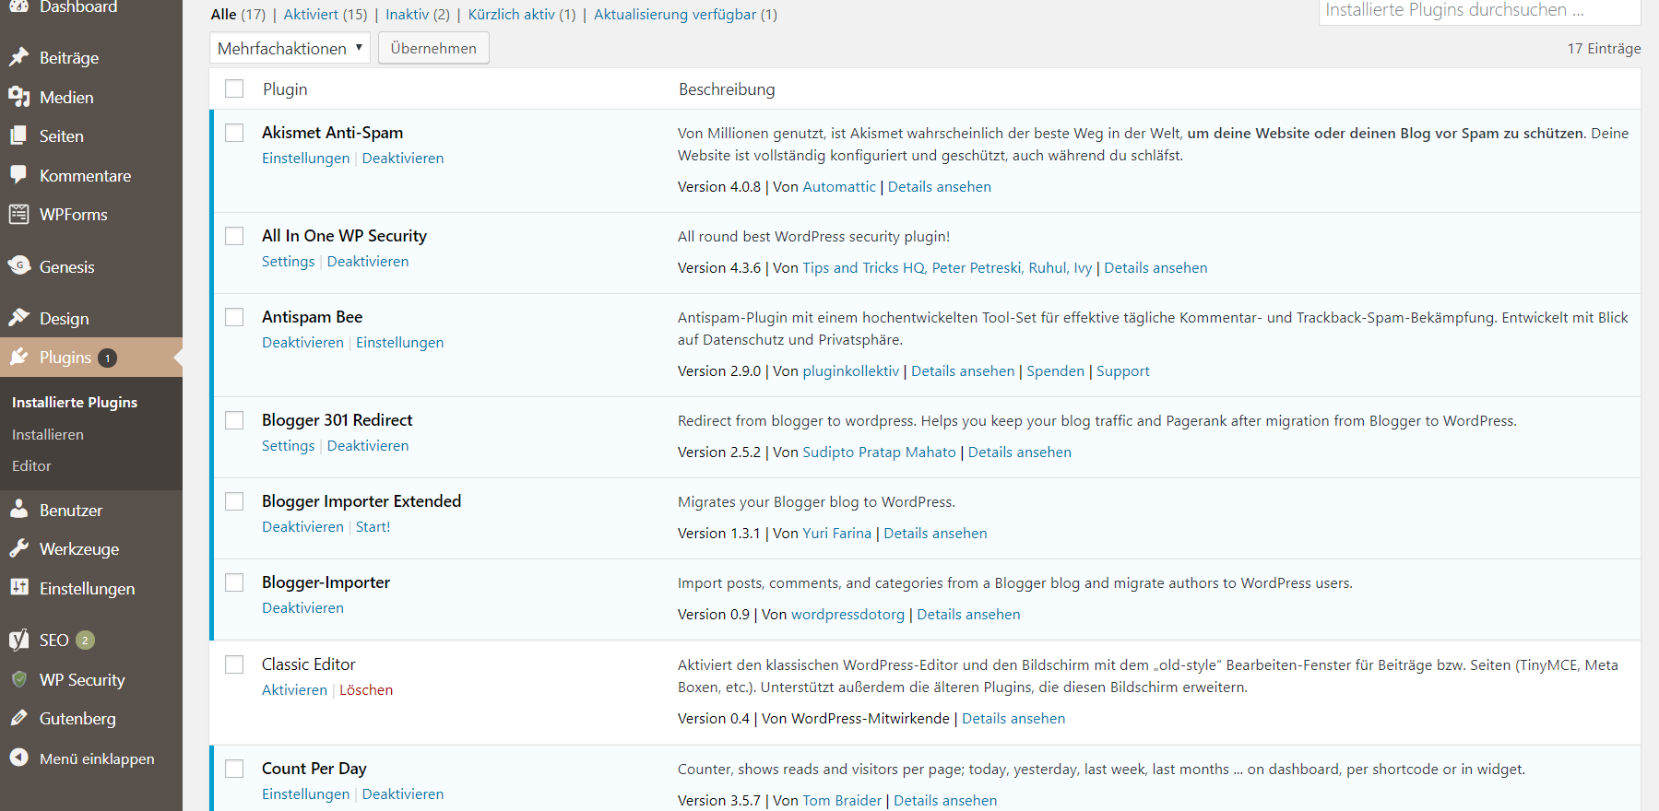
Task: Click the Seiten pages icon
Action: (18, 135)
